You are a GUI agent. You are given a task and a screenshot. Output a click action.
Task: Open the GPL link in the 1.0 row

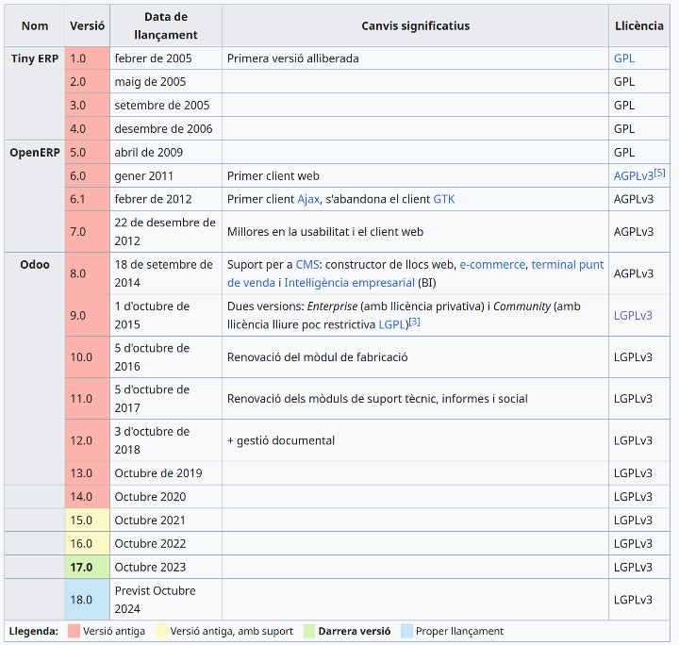[624, 58]
